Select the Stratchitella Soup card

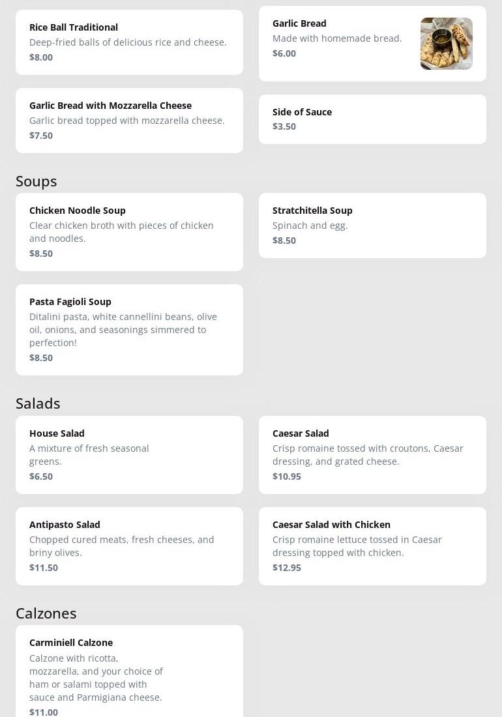(372, 226)
